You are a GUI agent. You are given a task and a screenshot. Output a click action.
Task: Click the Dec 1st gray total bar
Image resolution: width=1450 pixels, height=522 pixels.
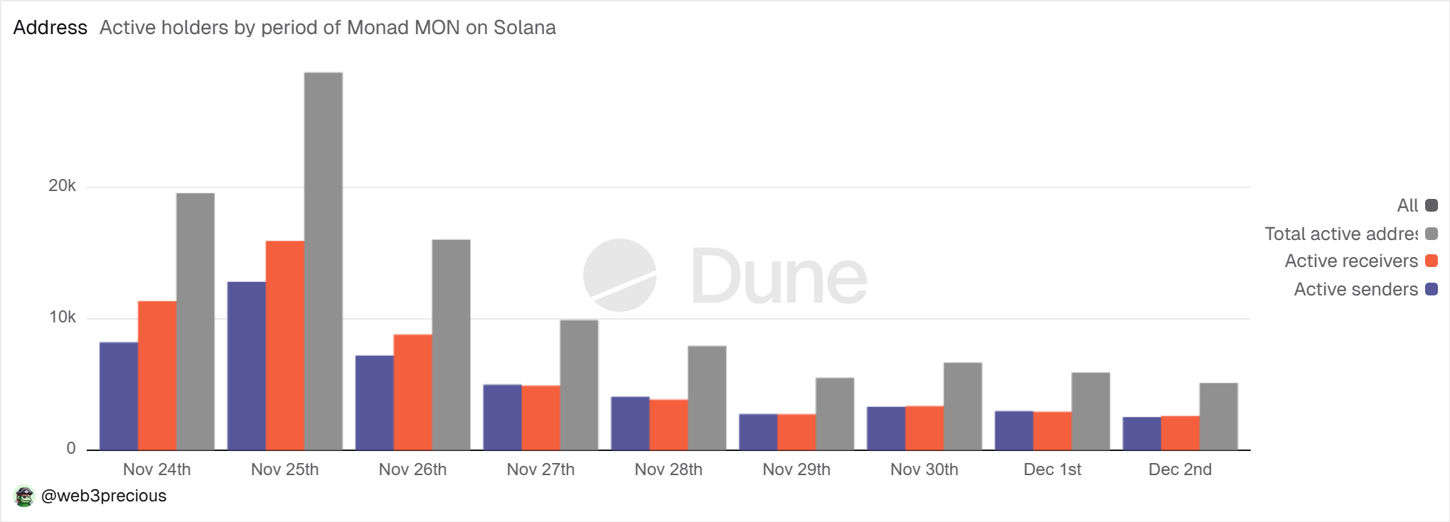[1090, 411]
